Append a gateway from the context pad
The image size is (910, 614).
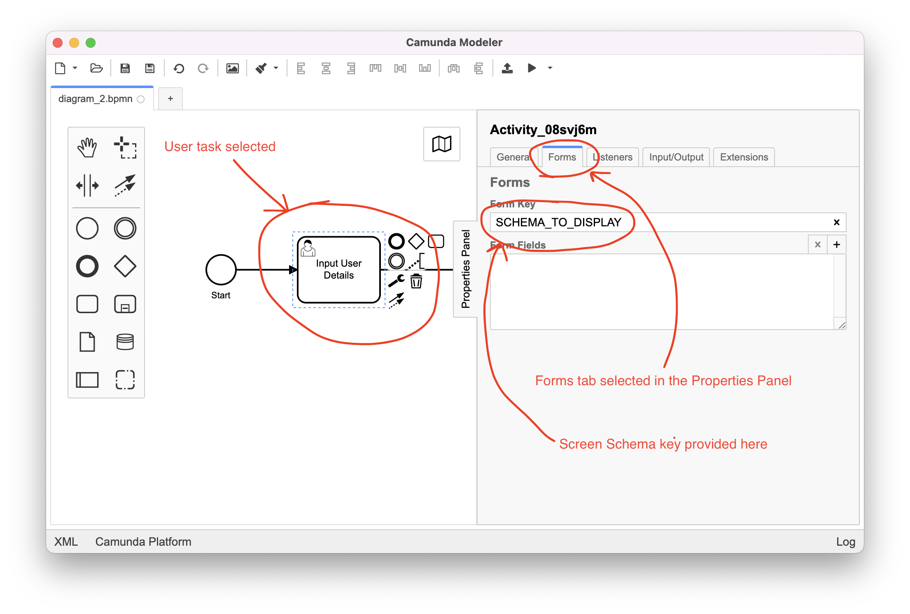point(416,241)
